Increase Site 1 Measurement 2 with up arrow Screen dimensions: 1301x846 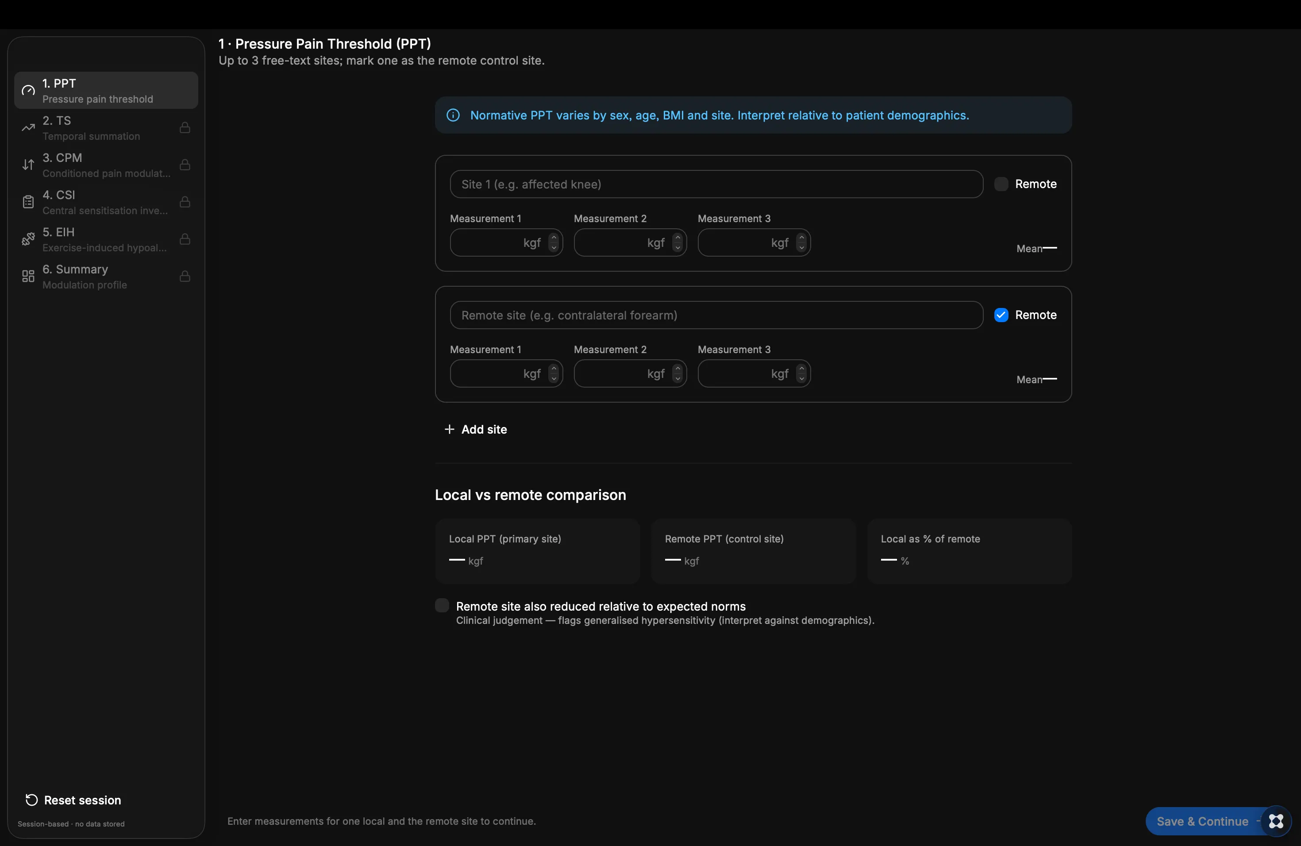pos(677,238)
